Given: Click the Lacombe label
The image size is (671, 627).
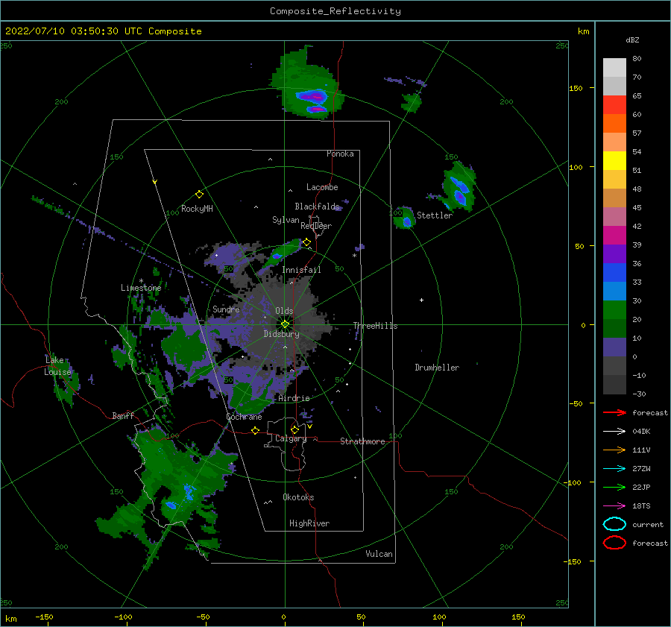Looking at the screenshot, I should point(322,187).
